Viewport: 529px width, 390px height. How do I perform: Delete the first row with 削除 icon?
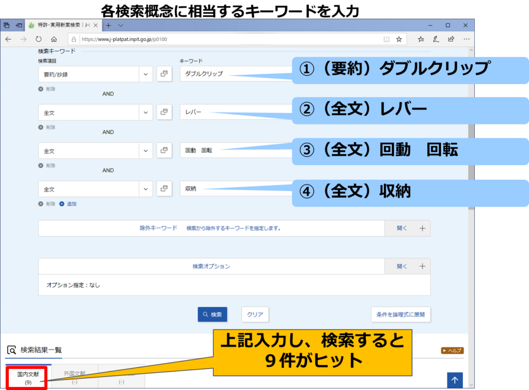click(x=41, y=89)
